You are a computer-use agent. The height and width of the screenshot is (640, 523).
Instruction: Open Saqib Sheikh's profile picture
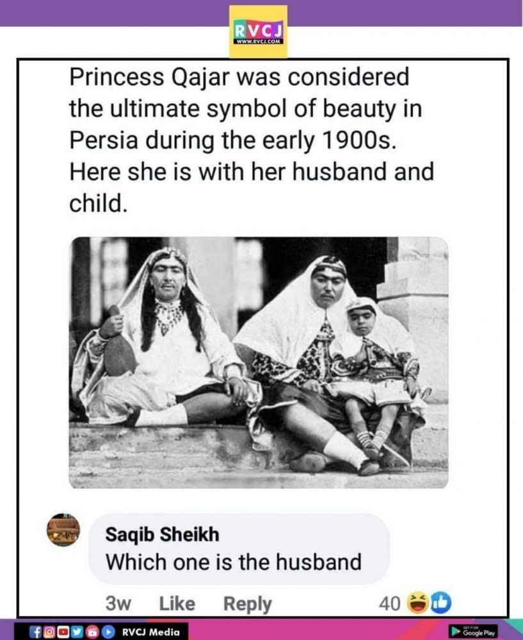(x=64, y=529)
